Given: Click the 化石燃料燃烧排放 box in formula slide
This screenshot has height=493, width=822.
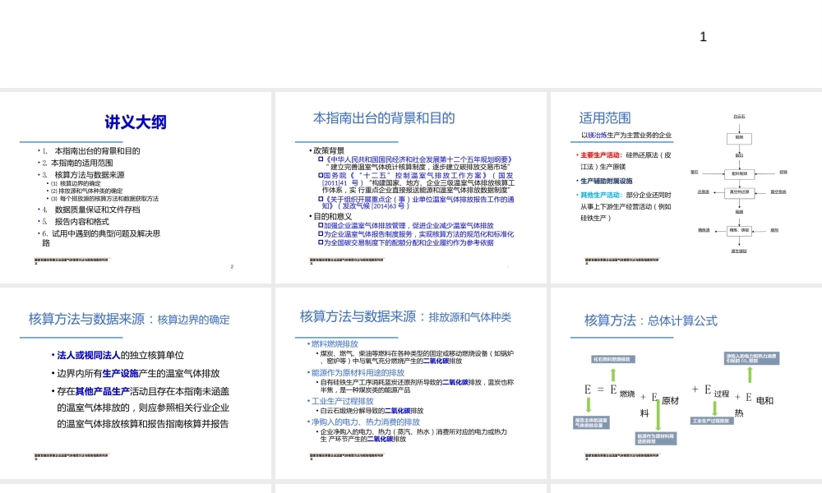Looking at the screenshot, I should (613, 359).
